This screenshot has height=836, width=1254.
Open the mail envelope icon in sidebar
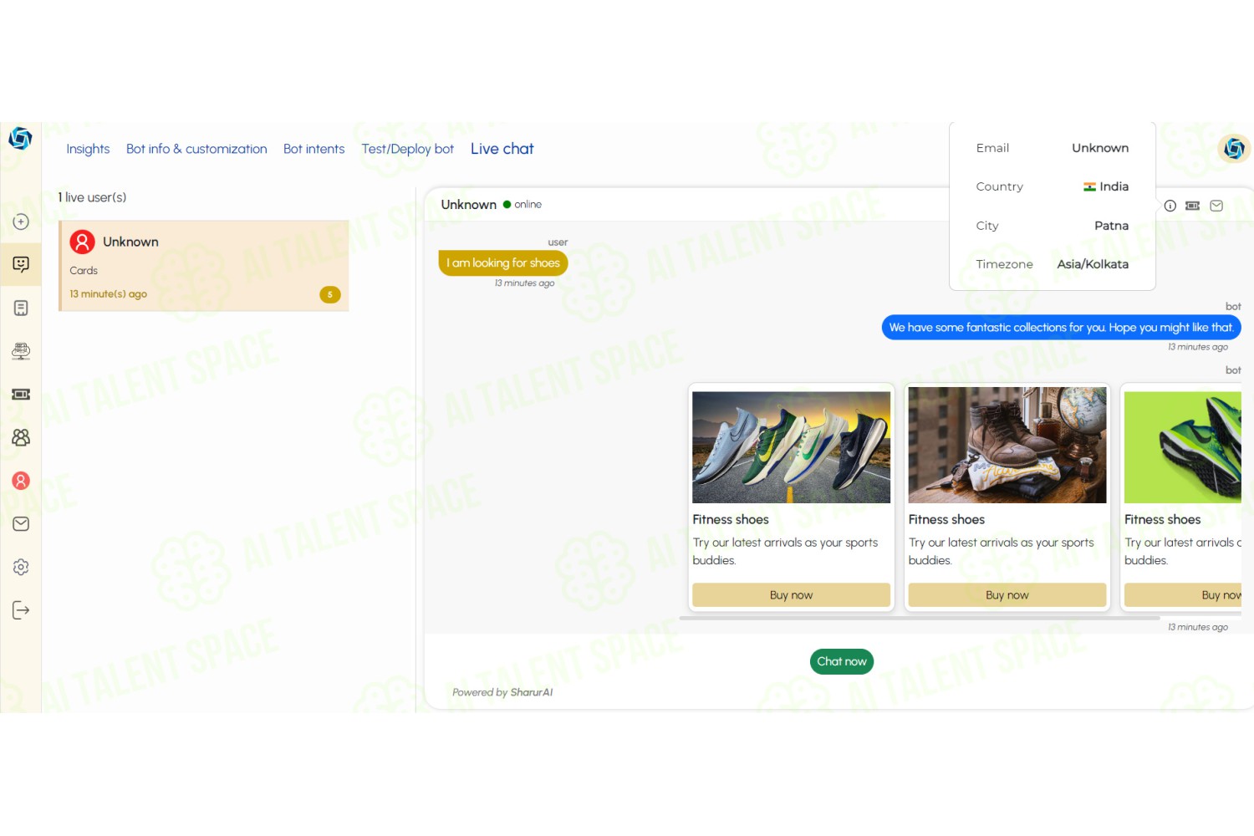pyautogui.click(x=21, y=524)
